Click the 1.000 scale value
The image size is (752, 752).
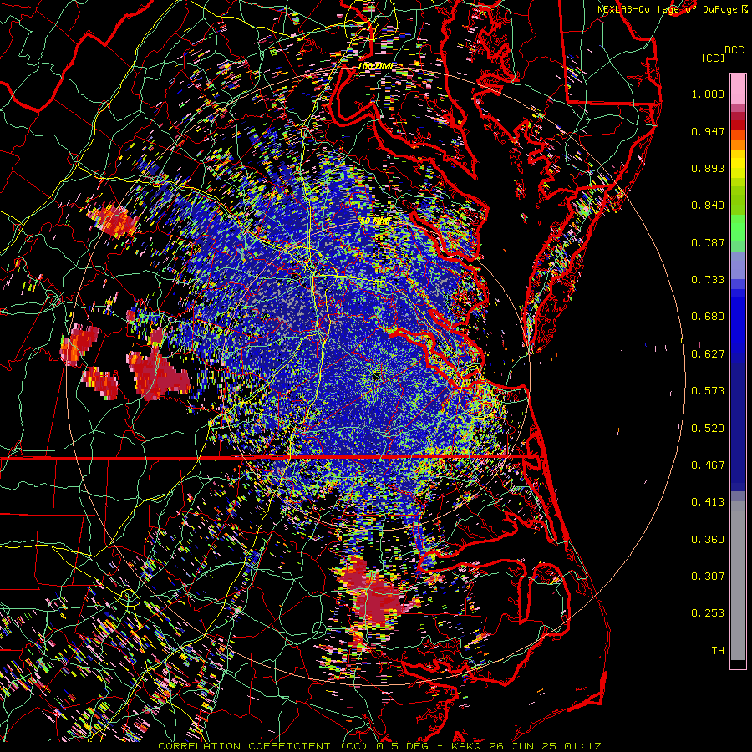pos(708,94)
